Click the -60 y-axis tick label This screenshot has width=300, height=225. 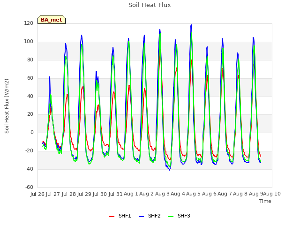(x=29, y=187)
